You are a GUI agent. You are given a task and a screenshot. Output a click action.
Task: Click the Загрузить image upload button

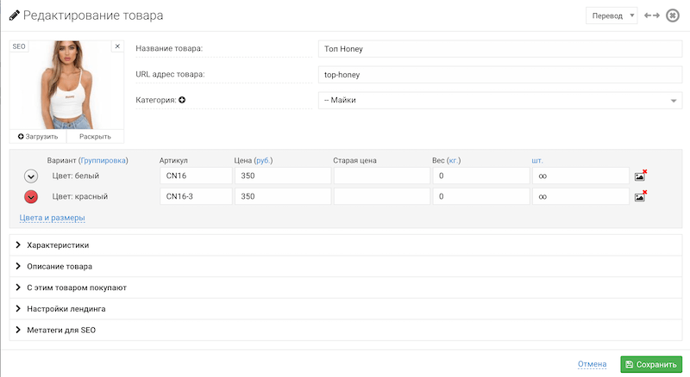38,136
